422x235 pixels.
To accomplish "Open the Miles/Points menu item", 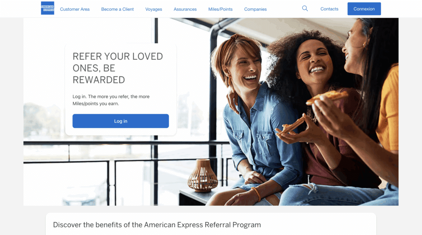I will point(220,9).
